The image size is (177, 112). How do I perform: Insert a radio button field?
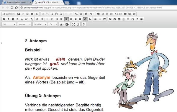coord(107,14)
